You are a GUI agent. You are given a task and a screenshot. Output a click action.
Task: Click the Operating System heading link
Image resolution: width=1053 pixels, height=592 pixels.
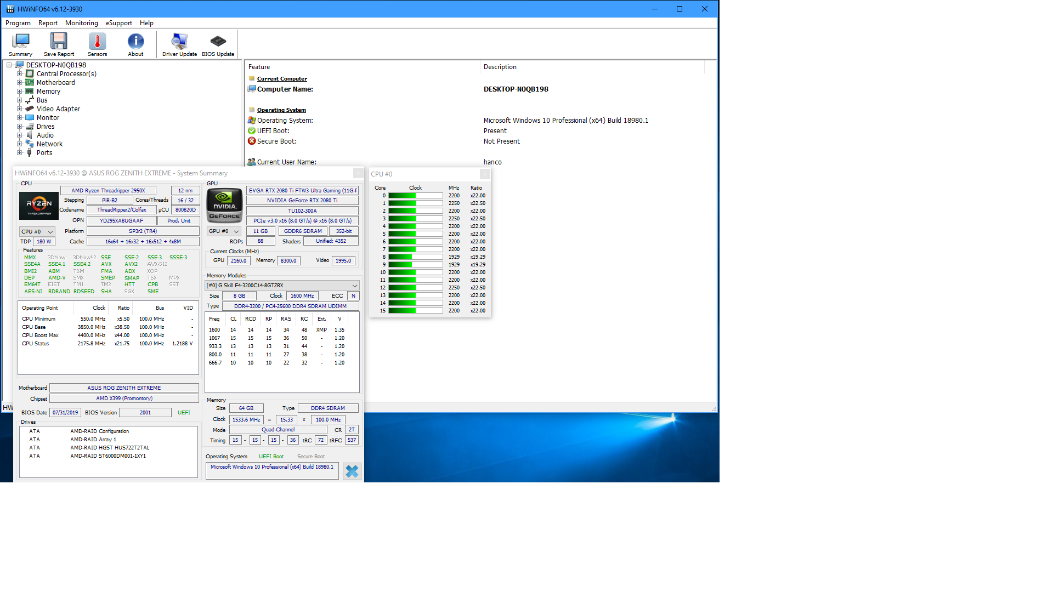[281, 110]
